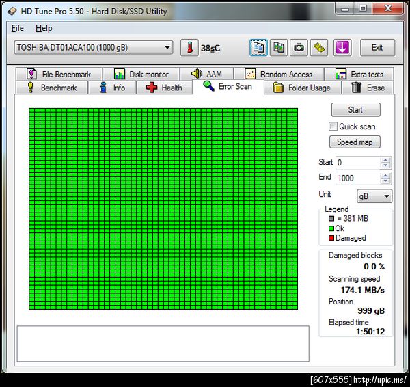The image size is (410, 387).
Task: Start the error scan
Action: click(x=355, y=109)
